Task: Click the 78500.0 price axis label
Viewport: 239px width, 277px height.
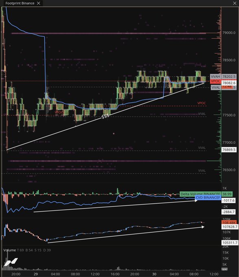Action: (x=229, y=60)
